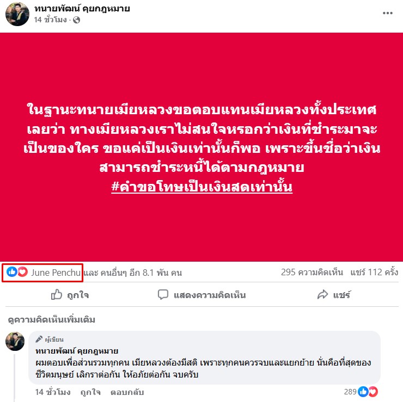Click the pencil author badge icon in comment
The image size is (403, 402).
tap(39, 339)
